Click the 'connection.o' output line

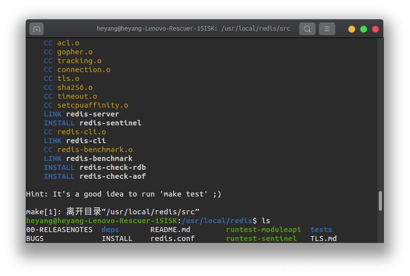[x=77, y=70]
